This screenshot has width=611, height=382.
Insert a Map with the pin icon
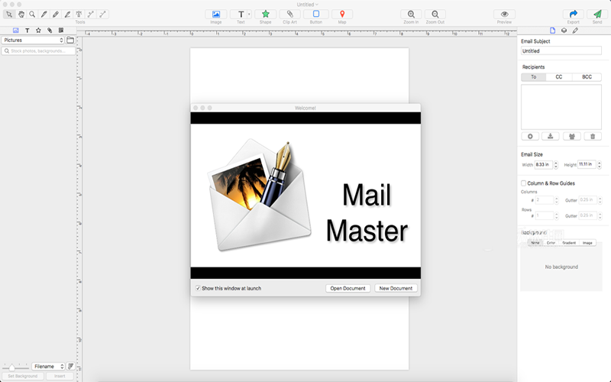click(x=342, y=15)
